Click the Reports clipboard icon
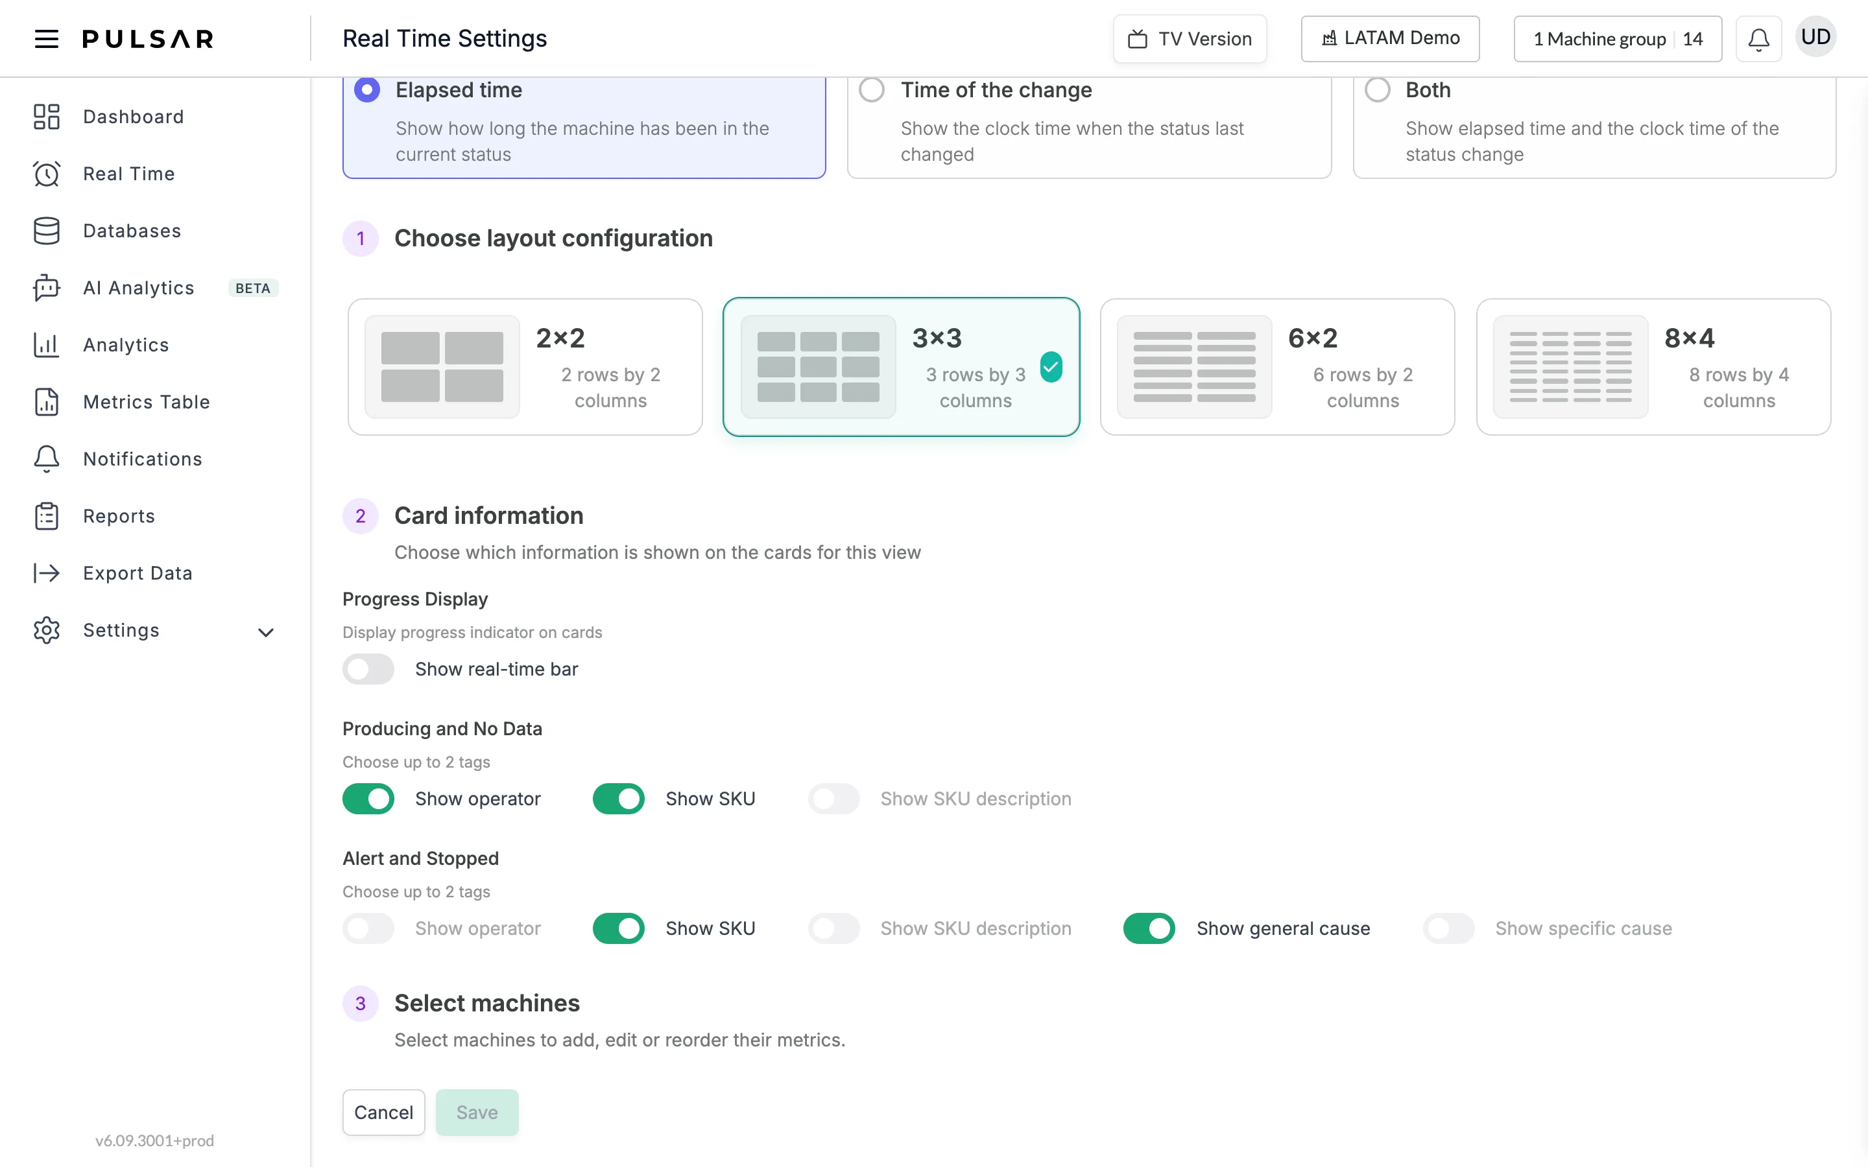The image size is (1868, 1167). click(46, 516)
